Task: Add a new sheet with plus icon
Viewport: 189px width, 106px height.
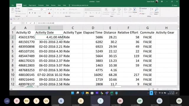Action: (38, 86)
